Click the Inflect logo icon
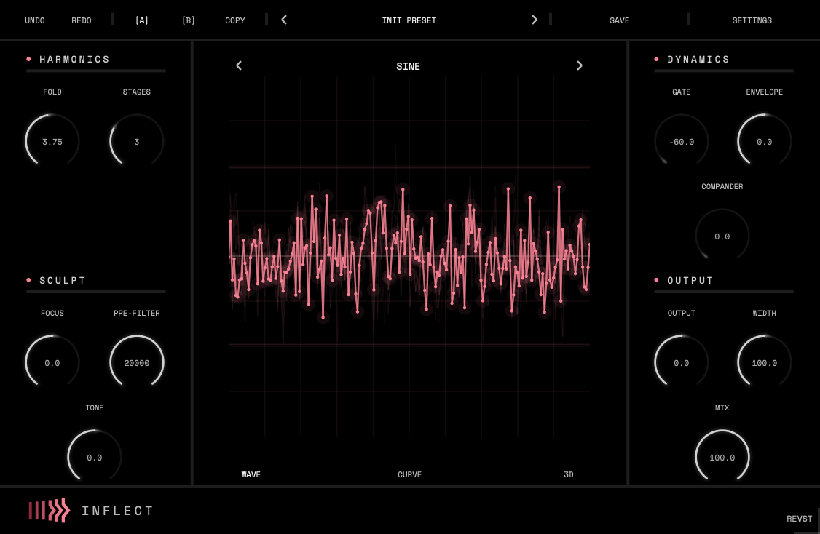This screenshot has height=534, width=820. [50, 511]
